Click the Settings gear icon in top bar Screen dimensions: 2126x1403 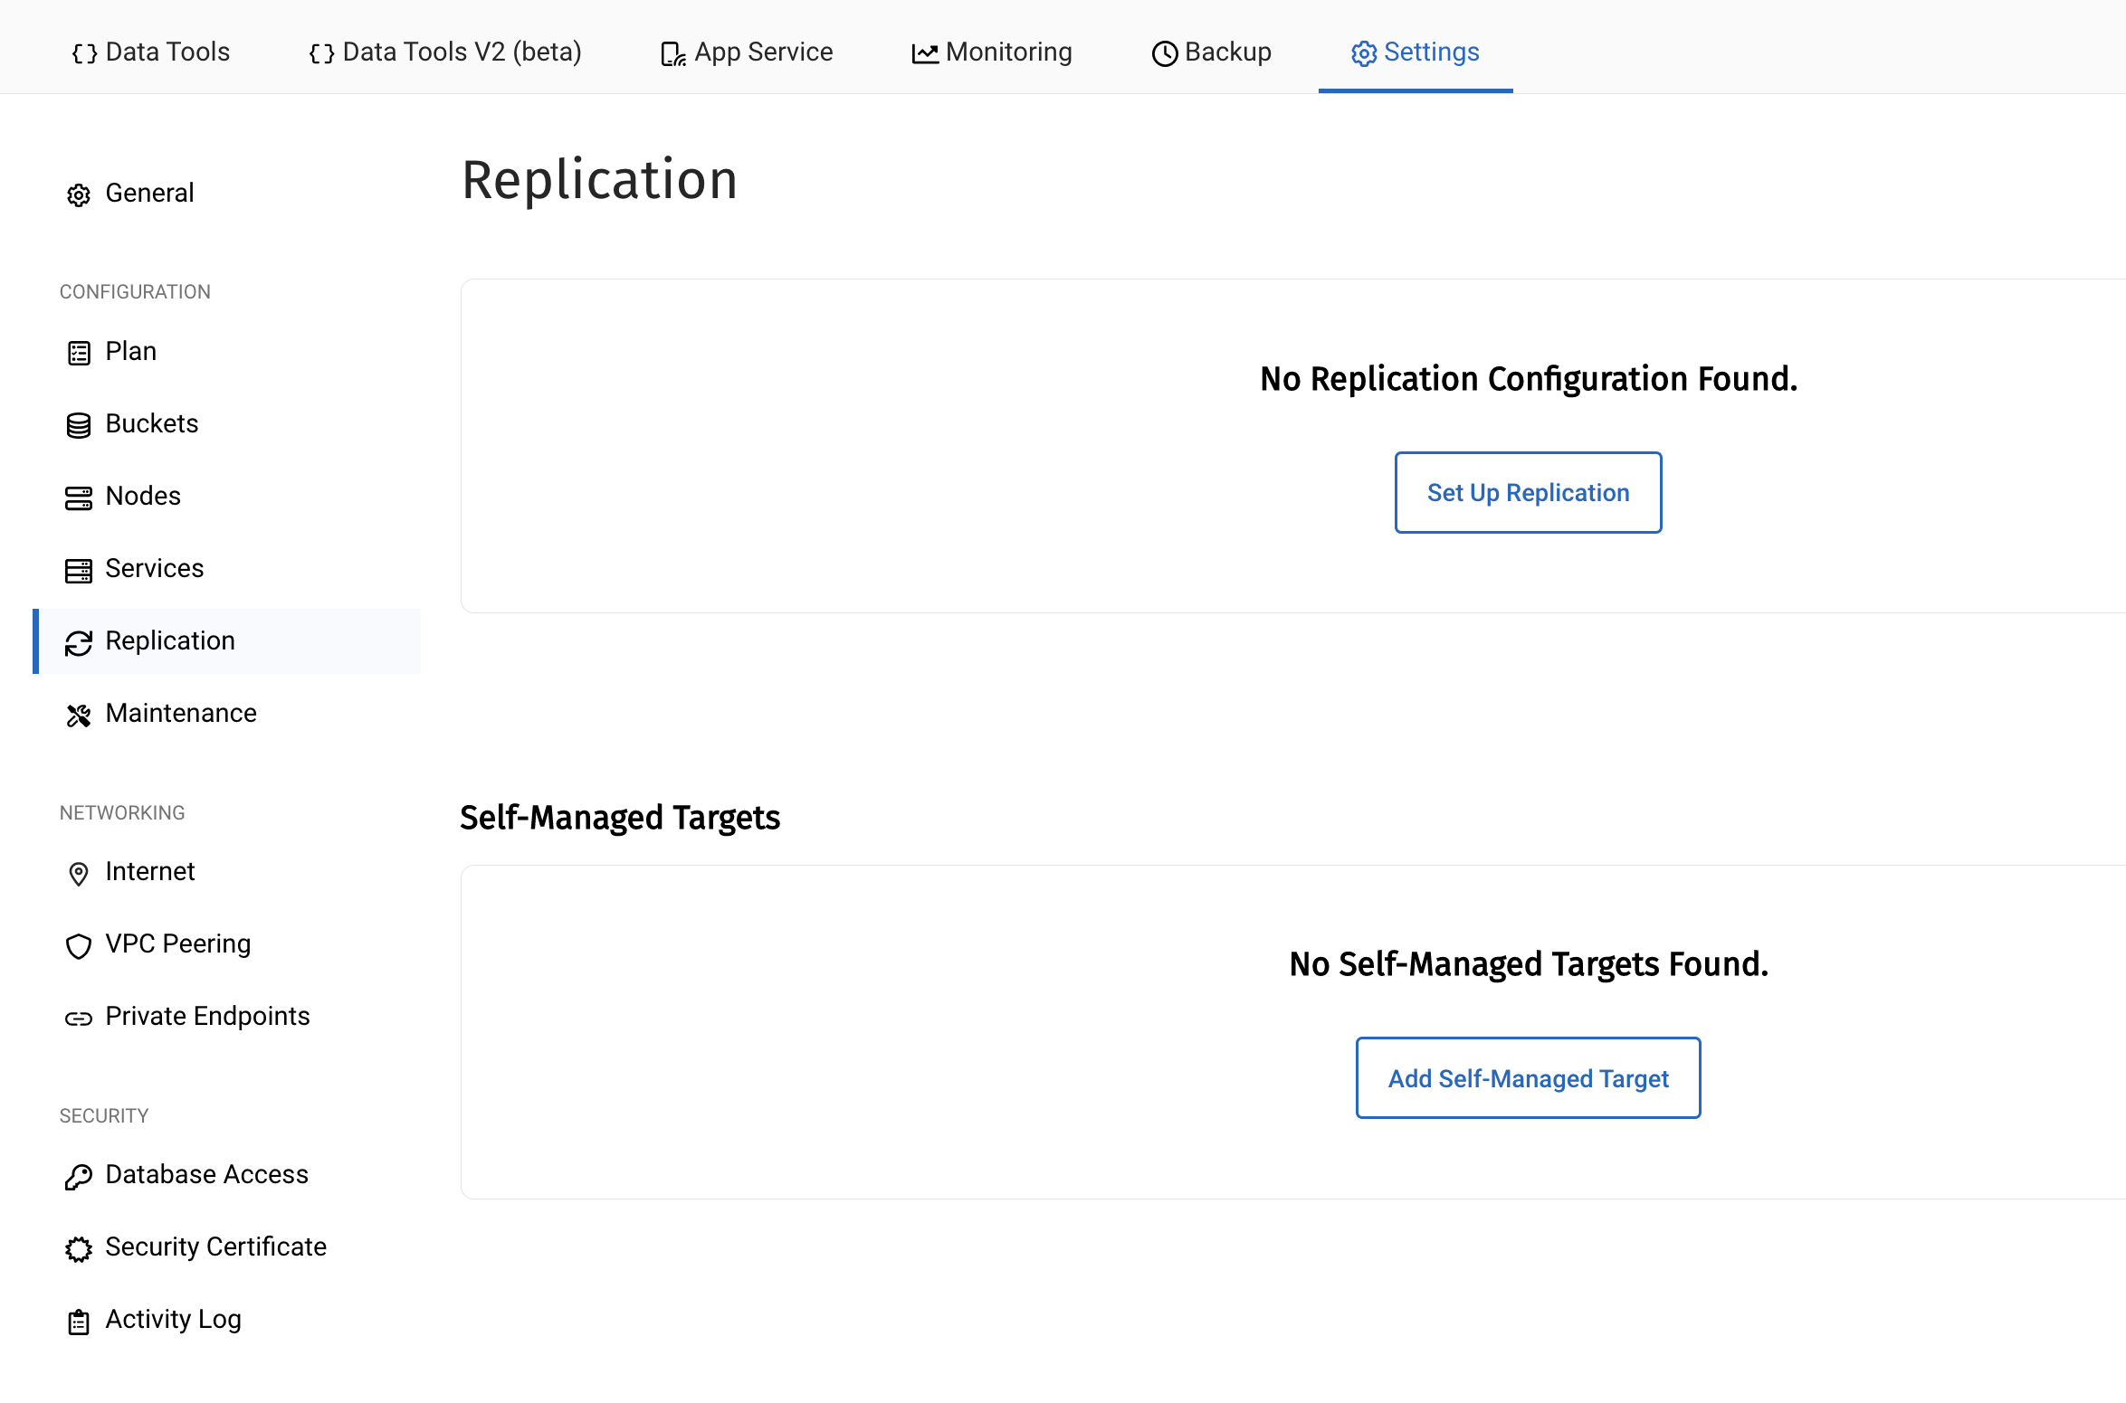1364,53
